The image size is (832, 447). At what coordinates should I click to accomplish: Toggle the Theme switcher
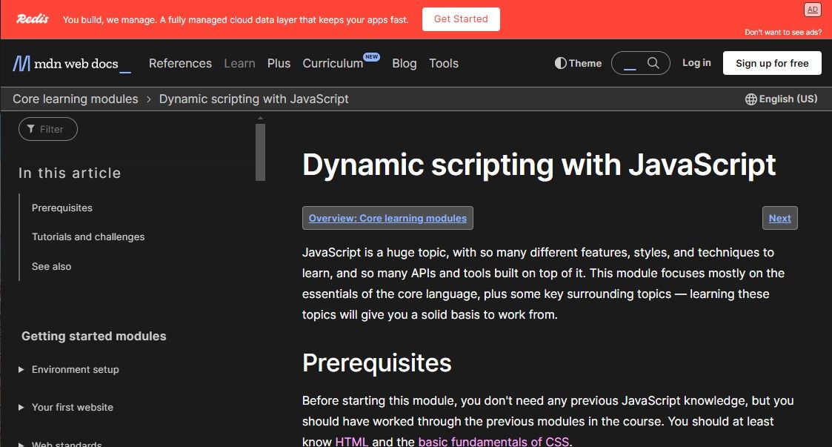point(578,64)
